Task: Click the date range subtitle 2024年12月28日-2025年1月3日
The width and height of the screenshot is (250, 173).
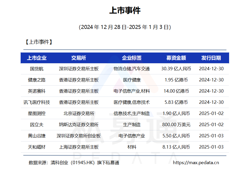Action: (x=125, y=27)
